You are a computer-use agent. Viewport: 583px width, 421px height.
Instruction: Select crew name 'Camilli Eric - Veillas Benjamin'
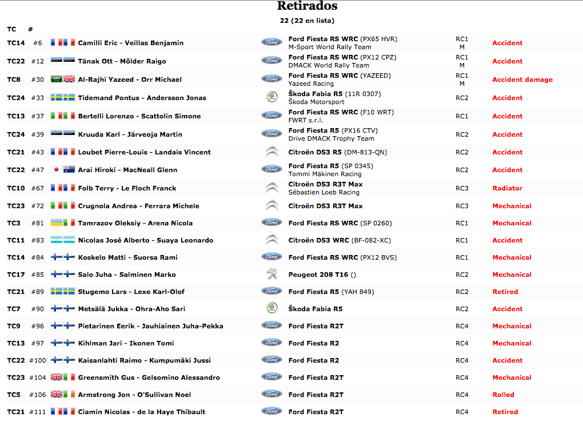point(130,43)
